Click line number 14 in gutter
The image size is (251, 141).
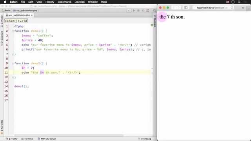(6, 86)
